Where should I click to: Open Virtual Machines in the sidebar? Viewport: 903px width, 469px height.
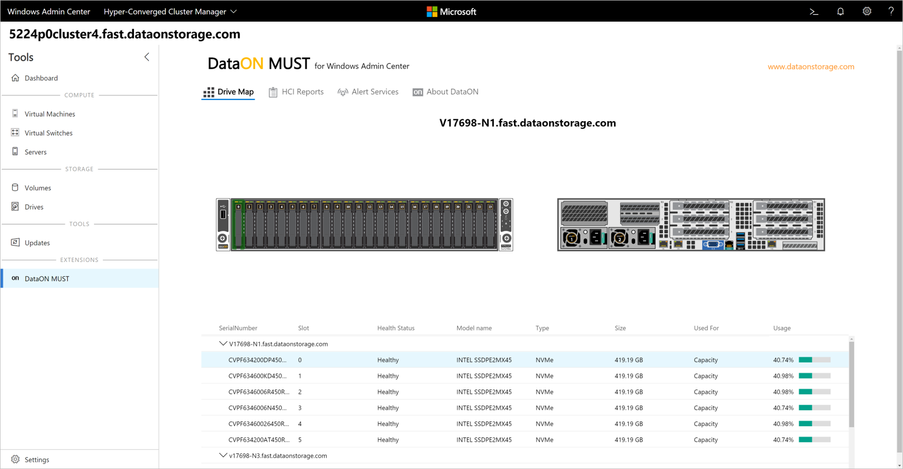point(49,114)
